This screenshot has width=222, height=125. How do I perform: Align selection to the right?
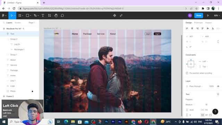pyautogui.click(x=197, y=28)
